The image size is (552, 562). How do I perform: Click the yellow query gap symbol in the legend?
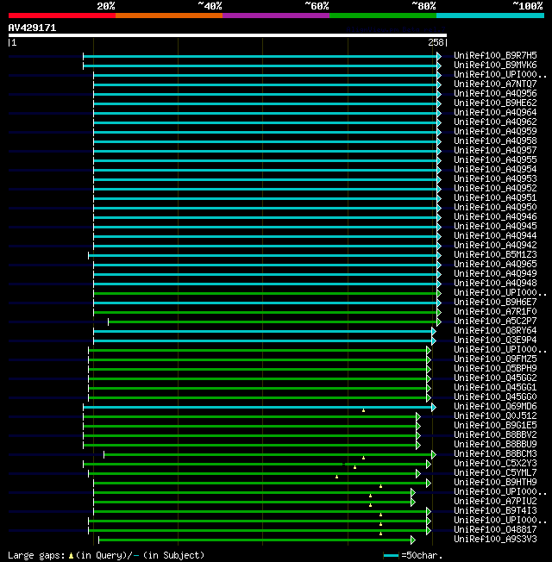click(71, 556)
